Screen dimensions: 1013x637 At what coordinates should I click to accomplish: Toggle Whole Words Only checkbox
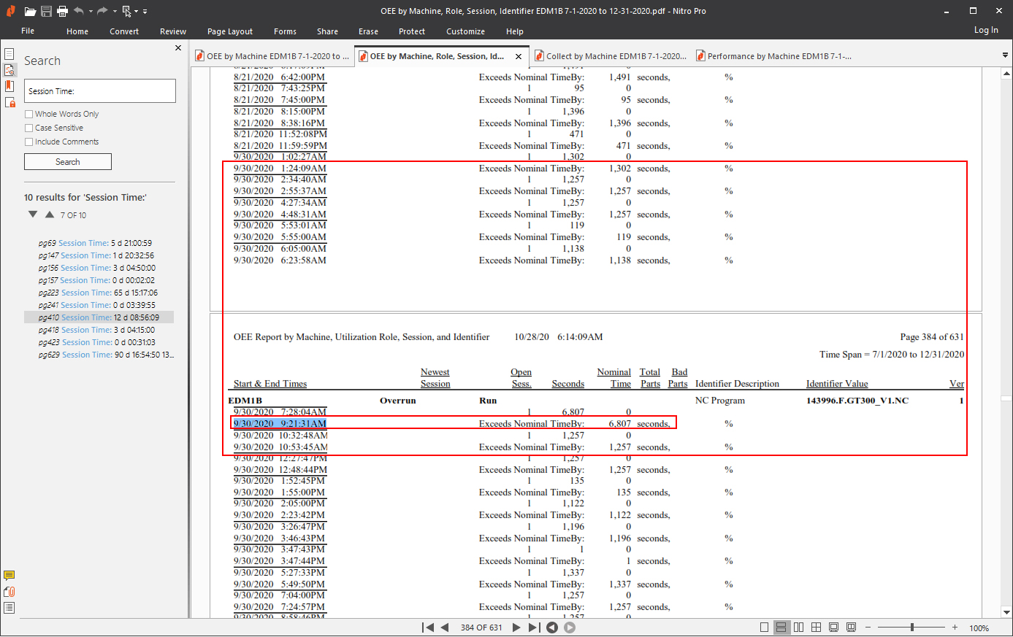coord(29,114)
